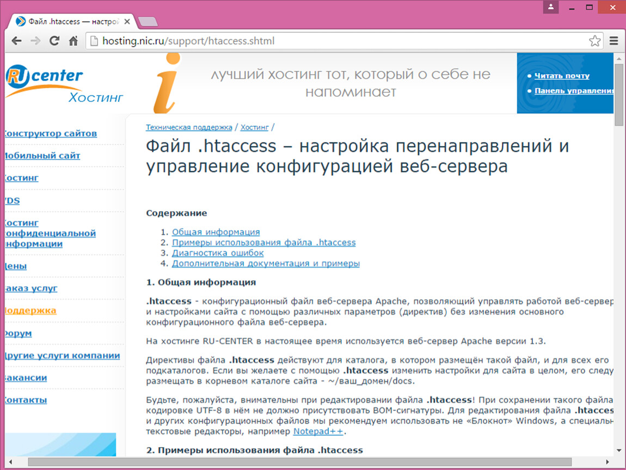Open the Общая информация contents link

[216, 232]
